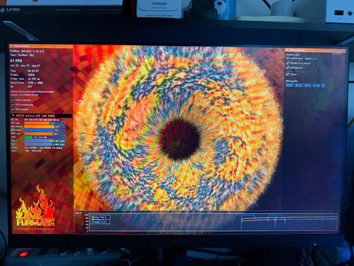Click the B: 0 color field
354x266 pixels.
coord(307,85)
